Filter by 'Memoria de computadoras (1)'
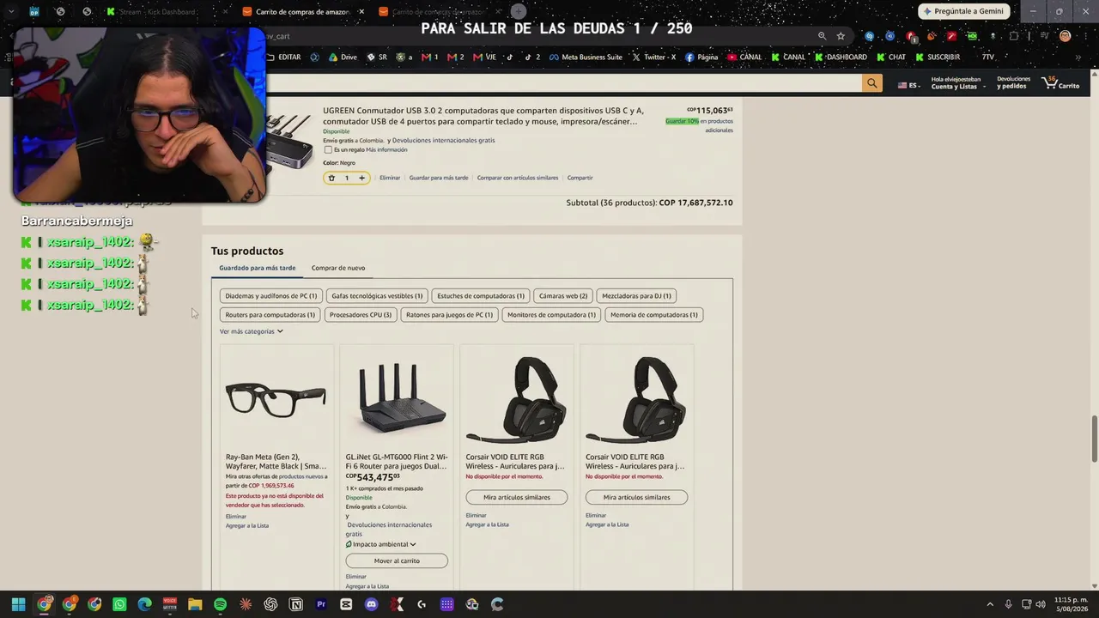Screen dimensions: 1099x618 coord(654,315)
